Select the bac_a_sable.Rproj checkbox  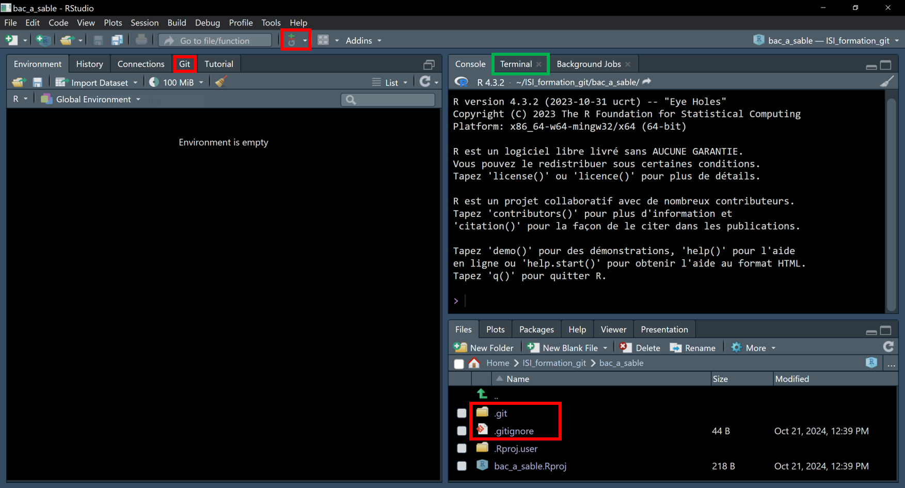pos(462,466)
